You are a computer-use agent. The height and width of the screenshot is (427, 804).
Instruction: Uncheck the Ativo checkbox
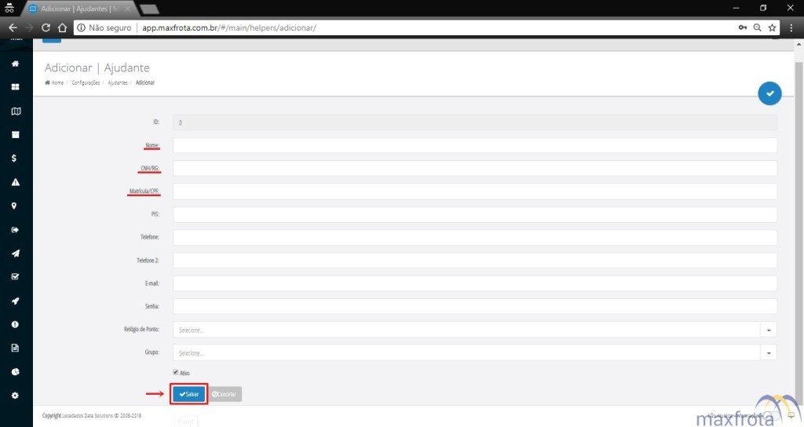tap(175, 373)
